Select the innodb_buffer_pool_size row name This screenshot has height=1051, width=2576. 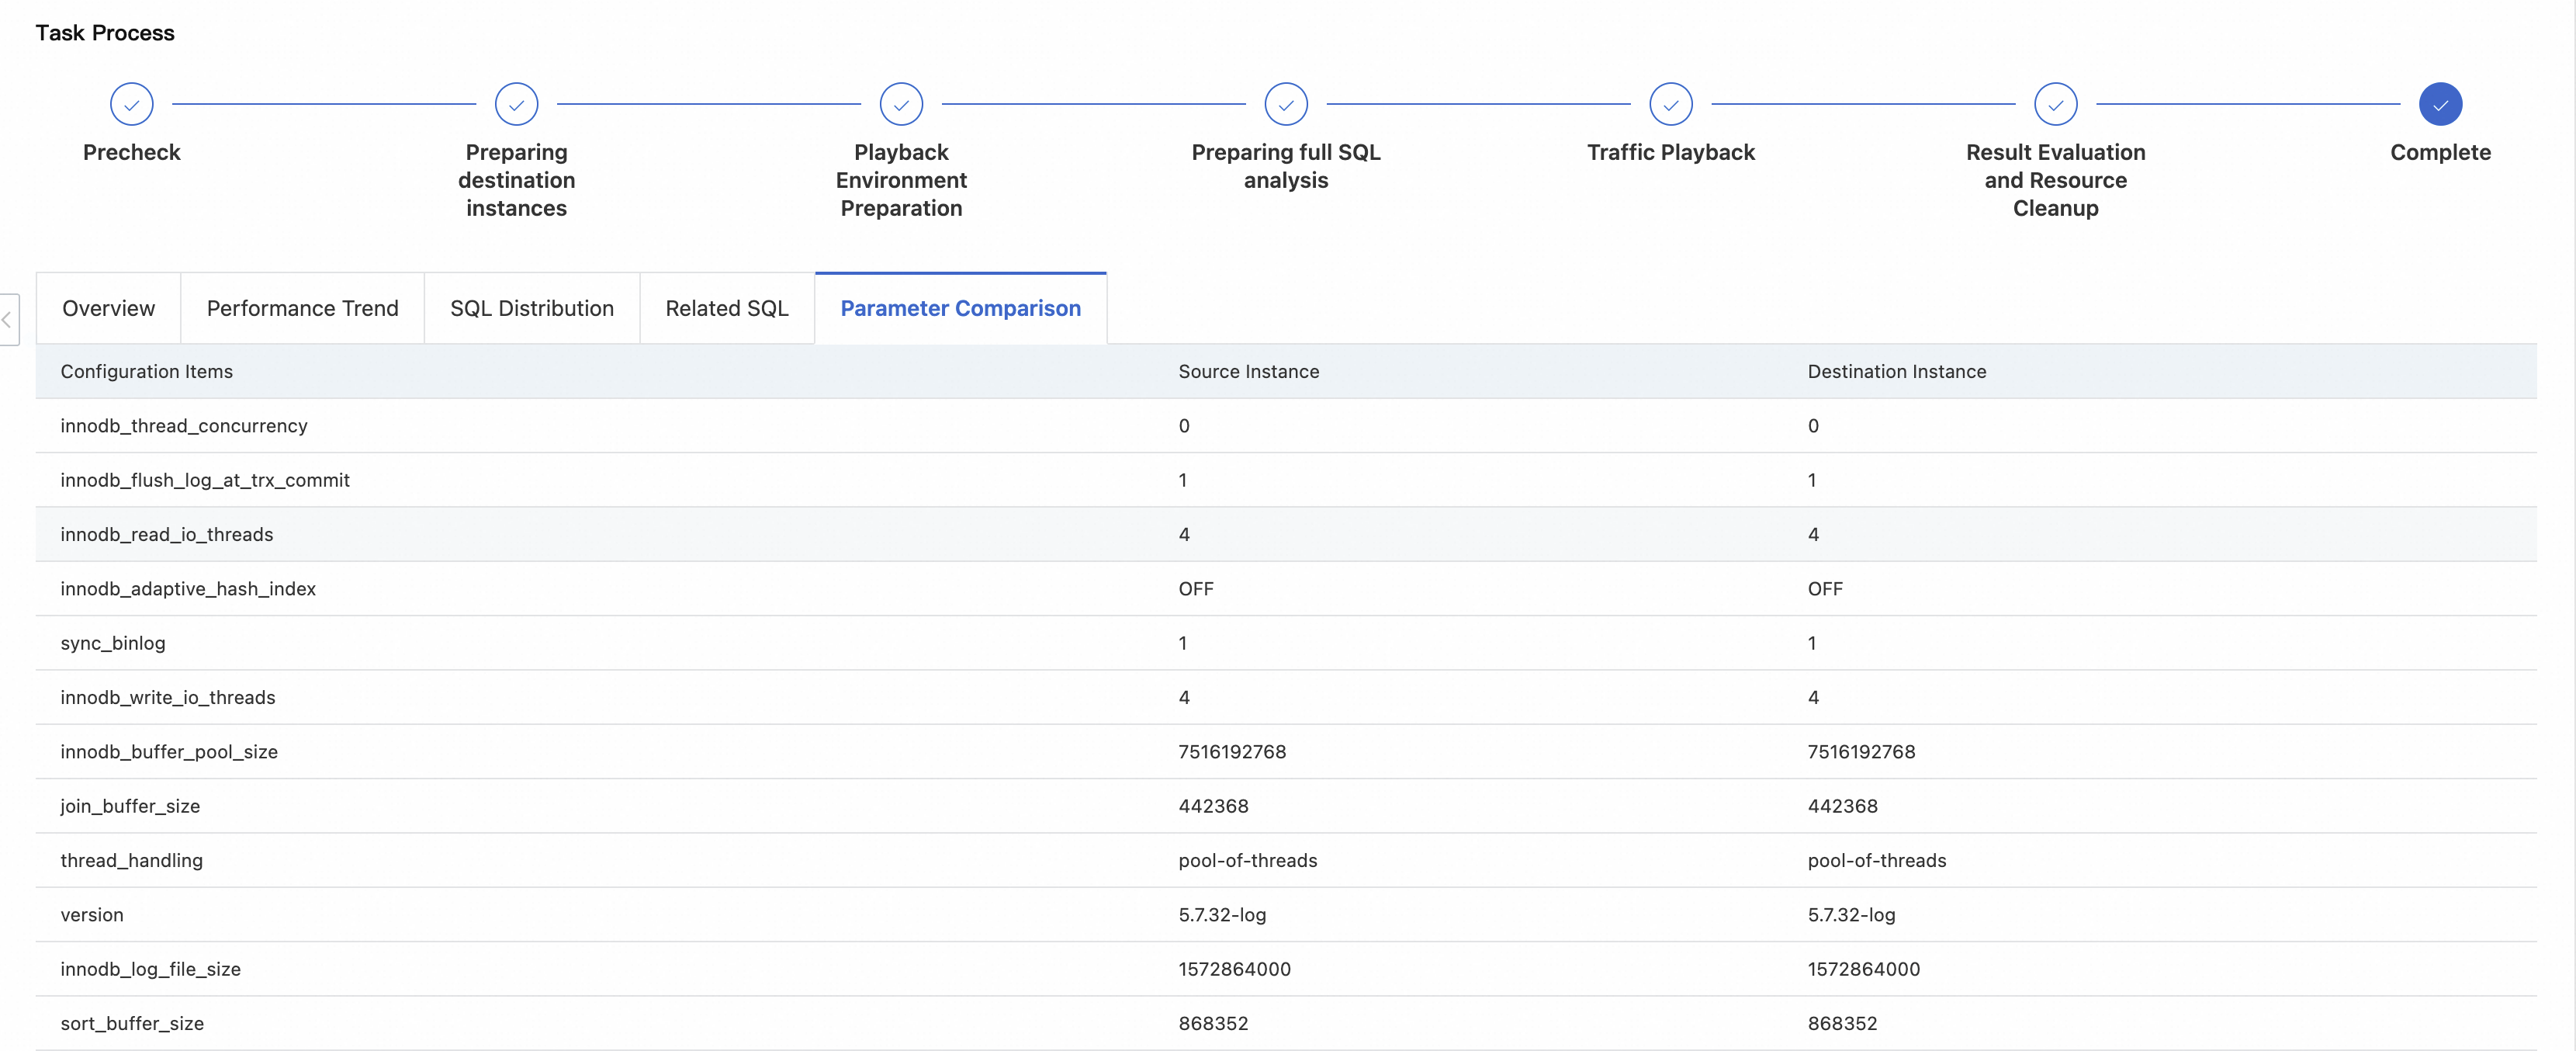click(x=169, y=751)
